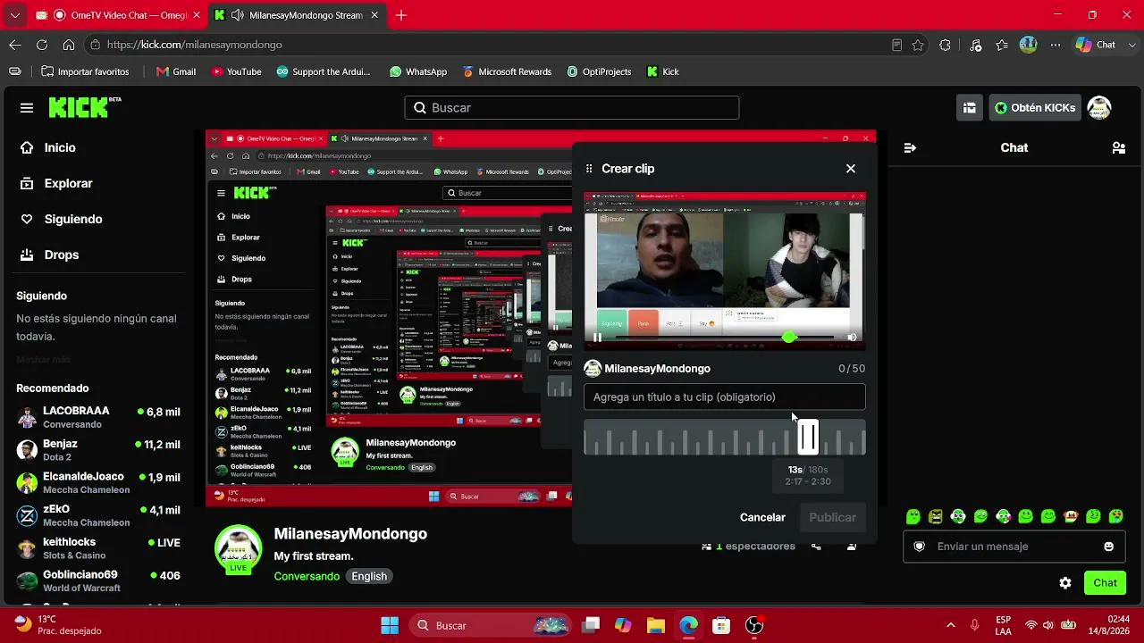Cancel the clip creation

coord(762,517)
